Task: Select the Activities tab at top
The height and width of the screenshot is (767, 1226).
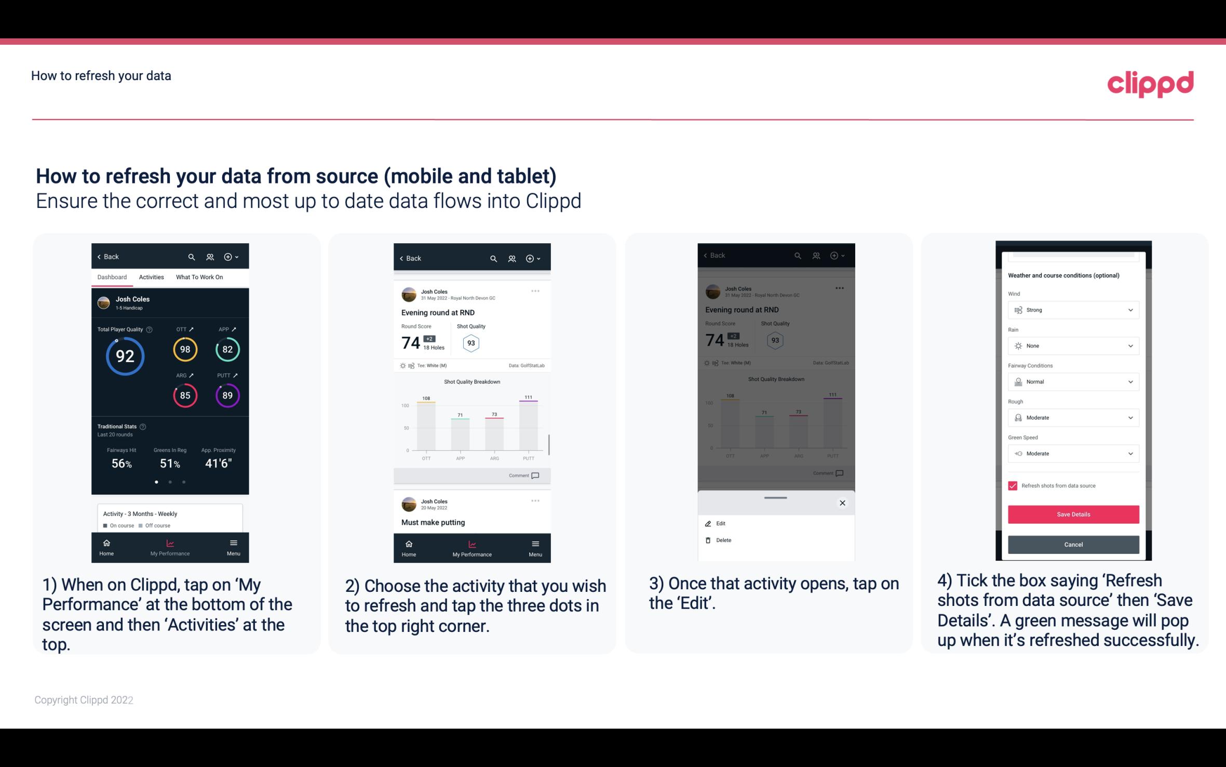Action: pos(151,277)
